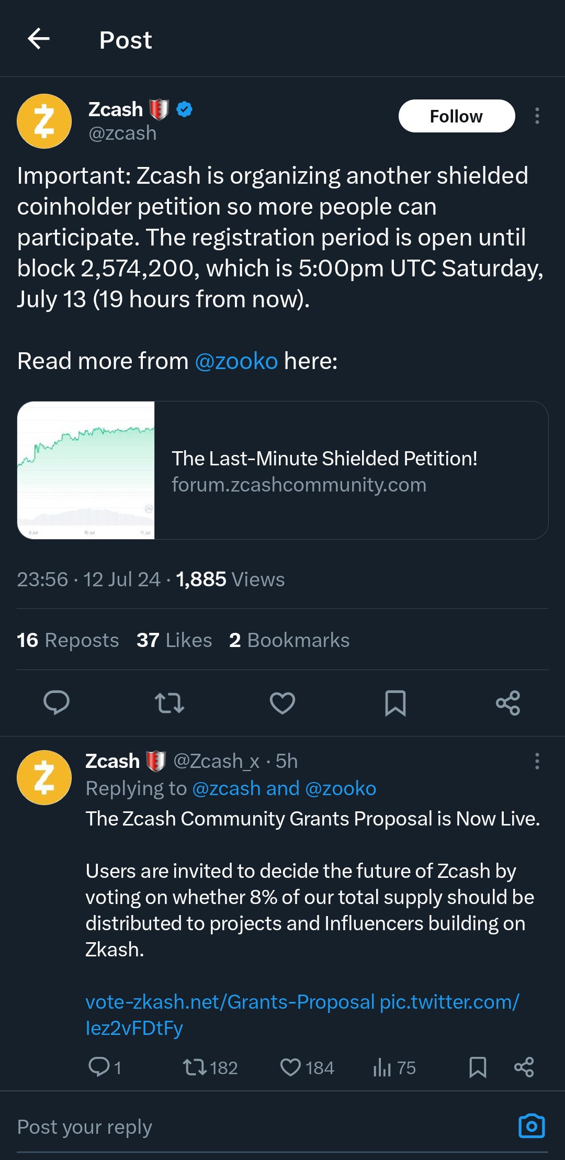View the 16 Reposts list
This screenshot has height=1160, width=565.
[68, 640]
